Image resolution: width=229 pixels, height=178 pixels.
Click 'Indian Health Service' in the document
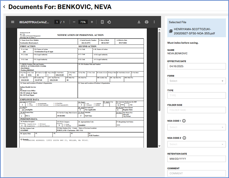click(28, 87)
